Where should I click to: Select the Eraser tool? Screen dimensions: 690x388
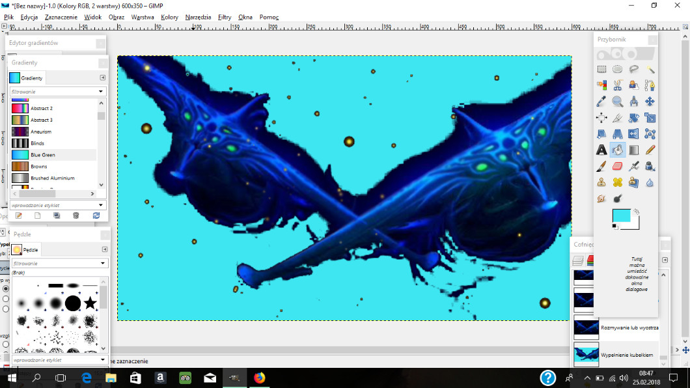pos(618,167)
